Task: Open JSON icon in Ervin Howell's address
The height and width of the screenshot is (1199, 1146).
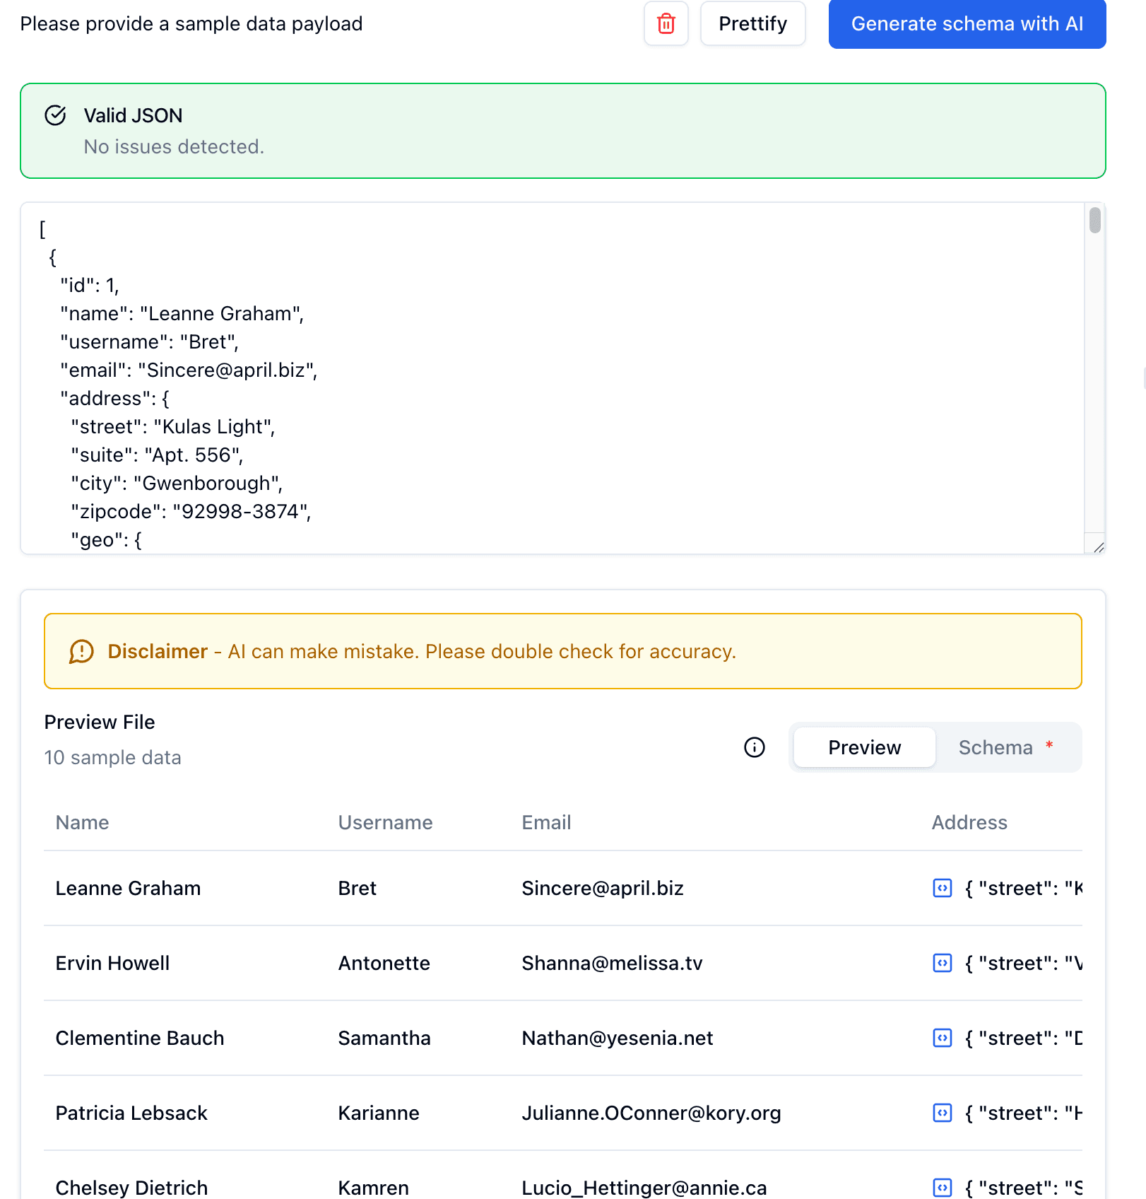Action: (943, 963)
